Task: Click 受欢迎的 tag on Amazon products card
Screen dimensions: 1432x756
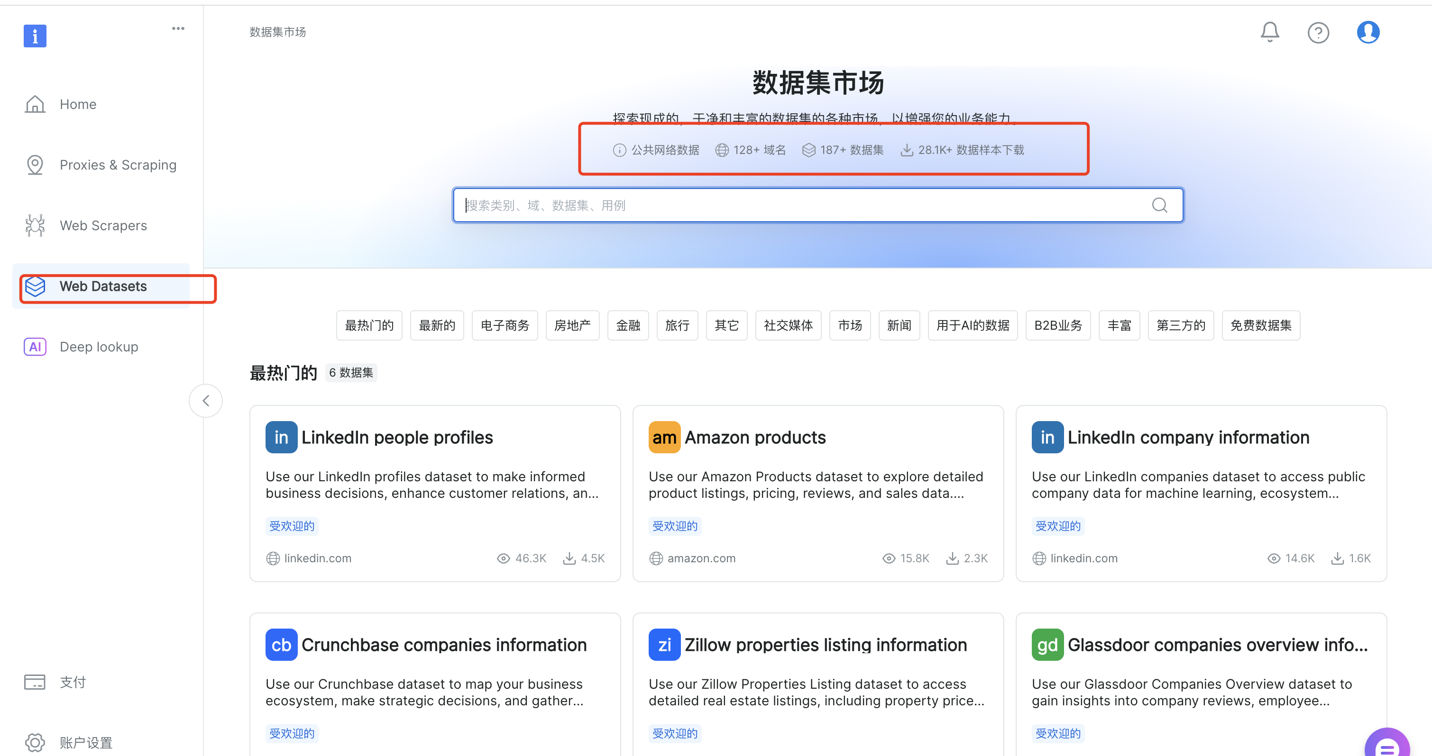Action: coord(675,526)
